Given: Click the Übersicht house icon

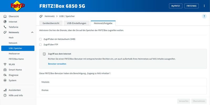Looking at the screenshot, I should [x=5, y=16].
